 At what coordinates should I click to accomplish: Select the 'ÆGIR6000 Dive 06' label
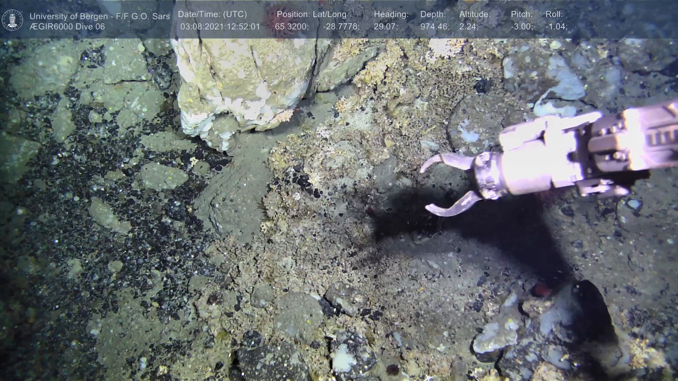click(67, 27)
